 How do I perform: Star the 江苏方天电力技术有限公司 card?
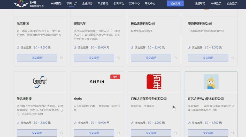pos(233,133)
